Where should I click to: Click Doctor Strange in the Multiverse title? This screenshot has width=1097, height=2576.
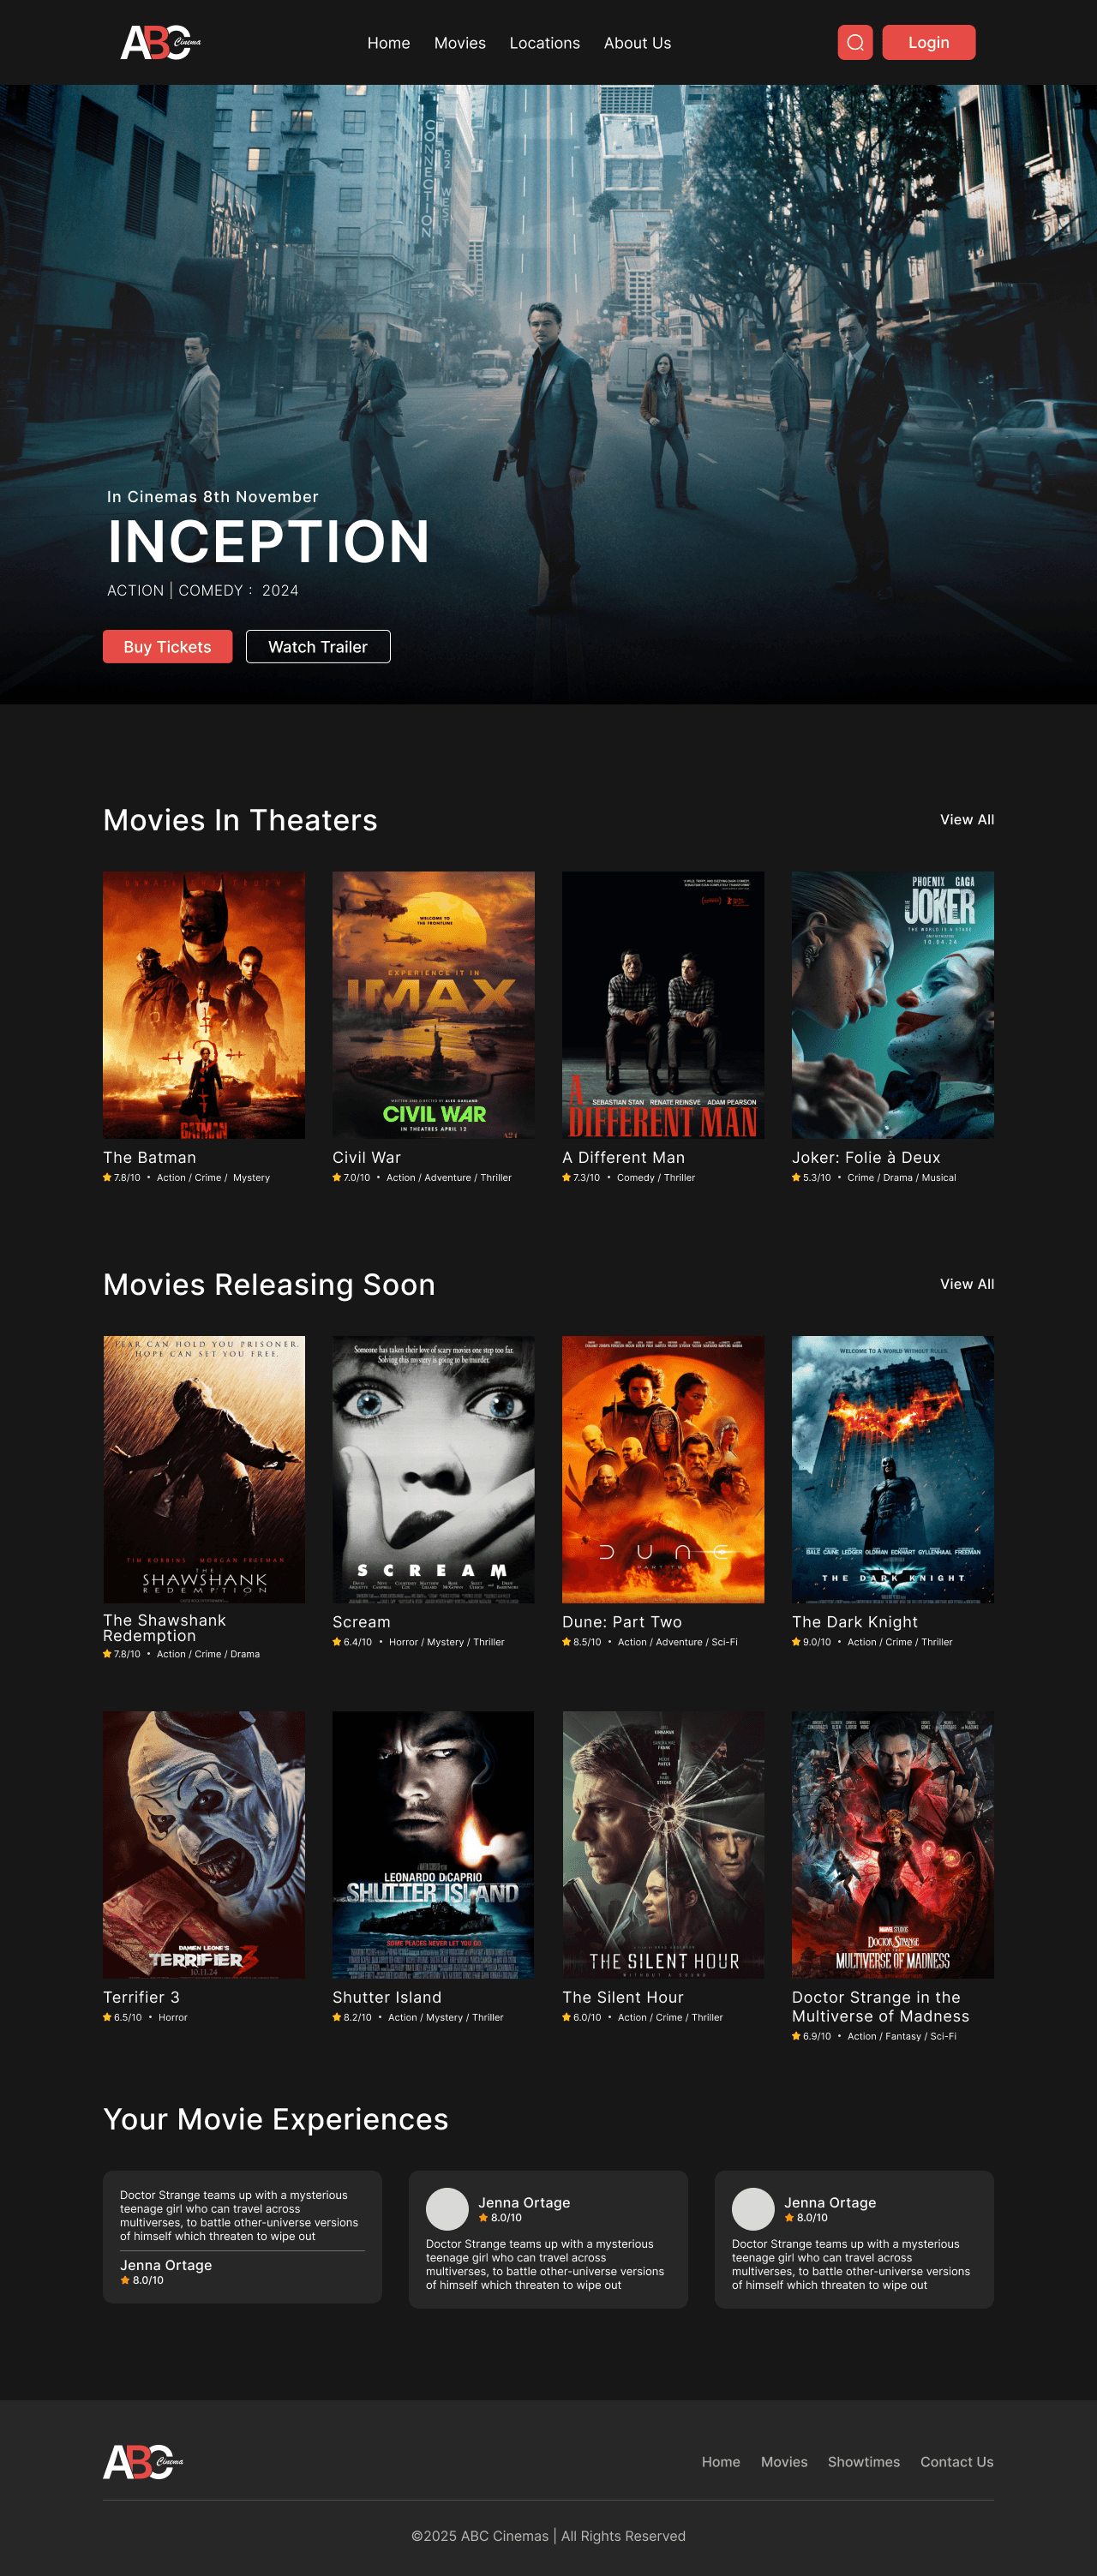[x=881, y=2006]
